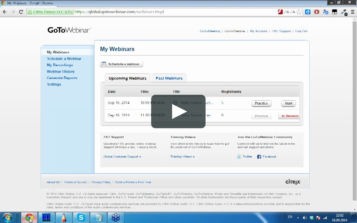Open the red stop-hand adblock extension
357x223 pixels.
click(x=317, y=12)
